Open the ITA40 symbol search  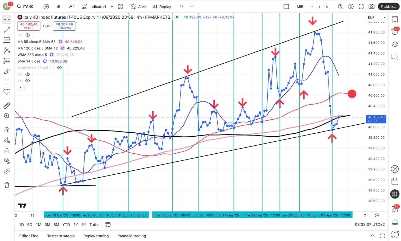coord(25,7)
